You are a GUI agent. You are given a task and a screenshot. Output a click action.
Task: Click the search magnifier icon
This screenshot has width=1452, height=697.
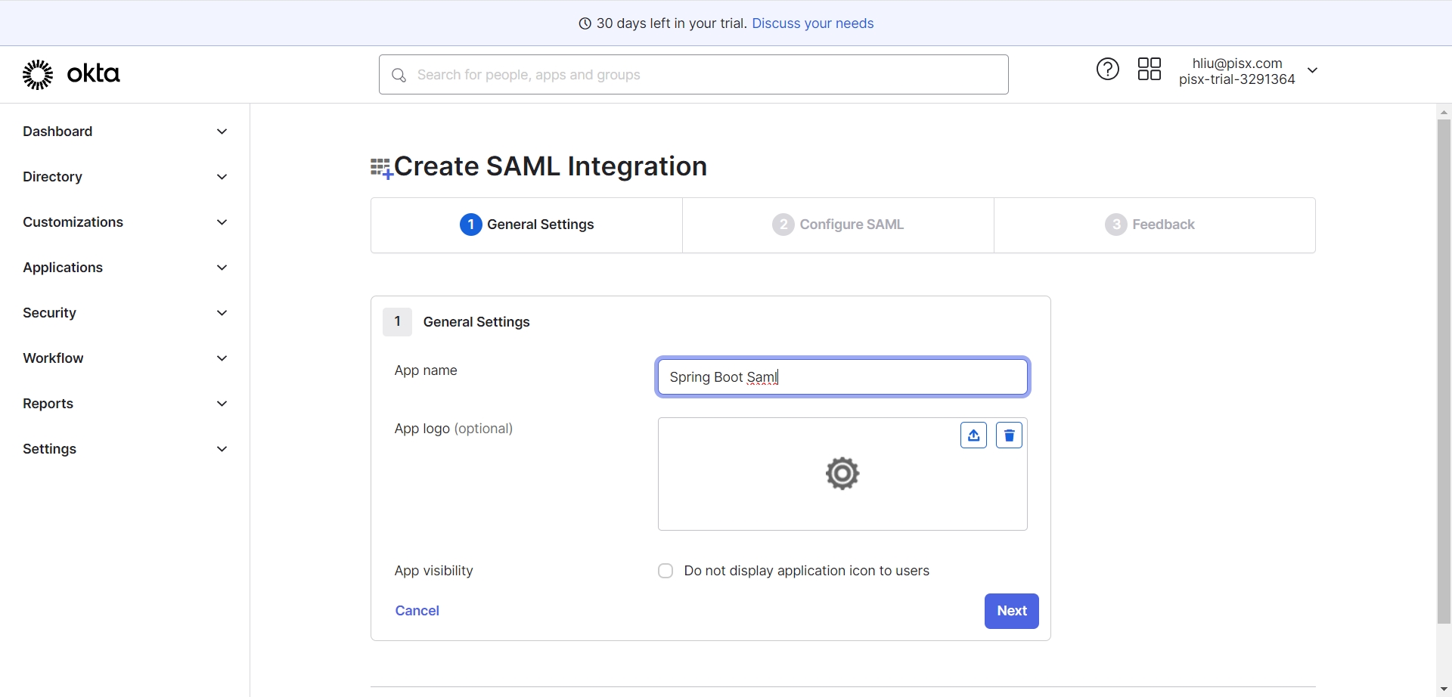[399, 75]
